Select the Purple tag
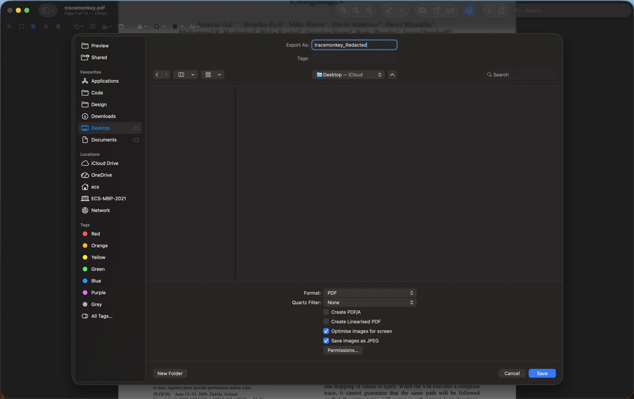 click(110, 293)
